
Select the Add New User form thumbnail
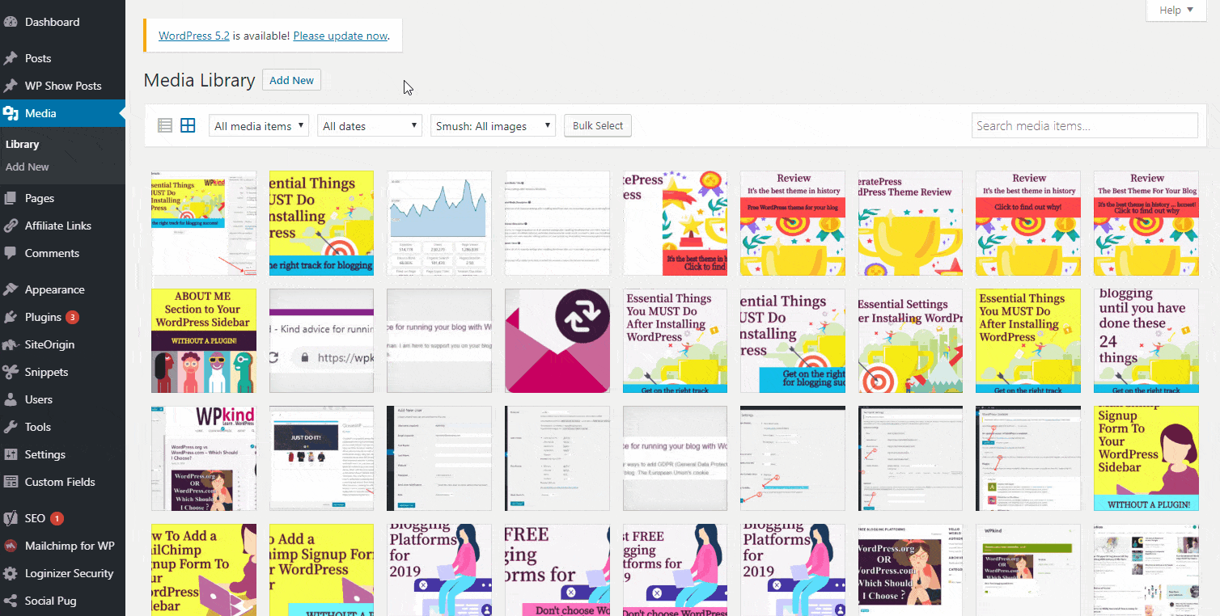(x=439, y=458)
